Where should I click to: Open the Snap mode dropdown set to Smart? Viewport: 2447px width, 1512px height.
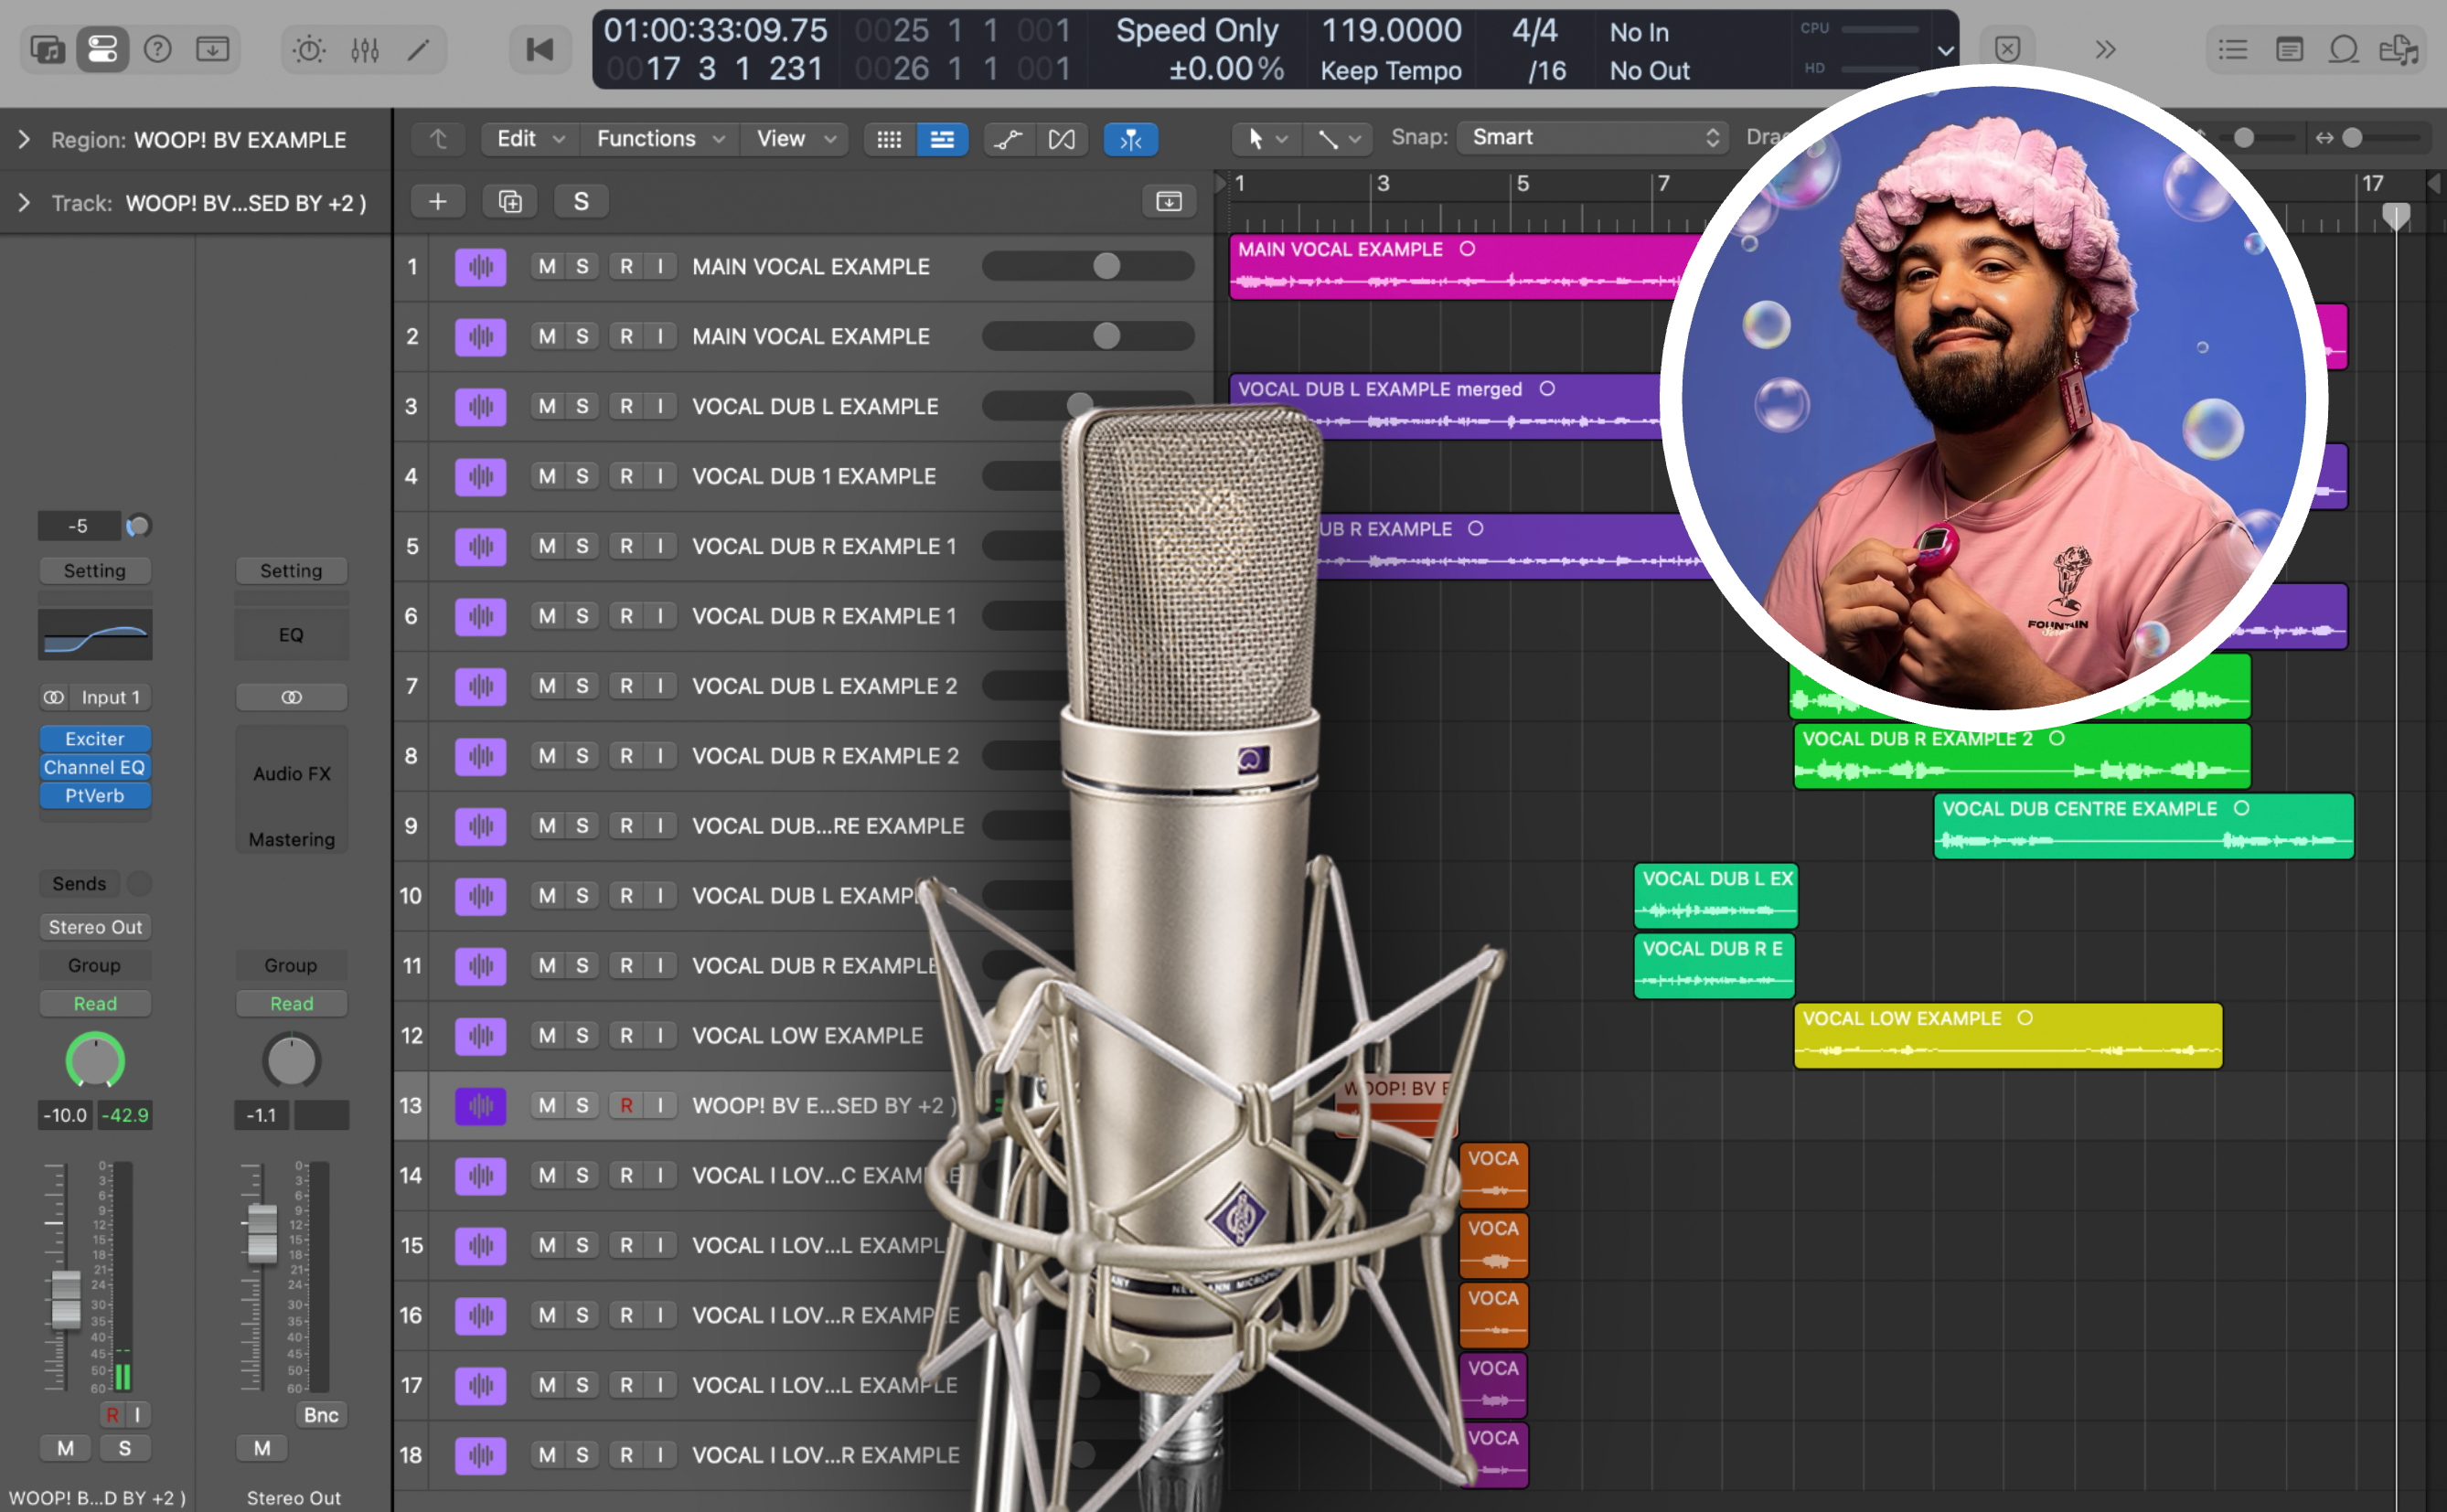coord(1590,137)
